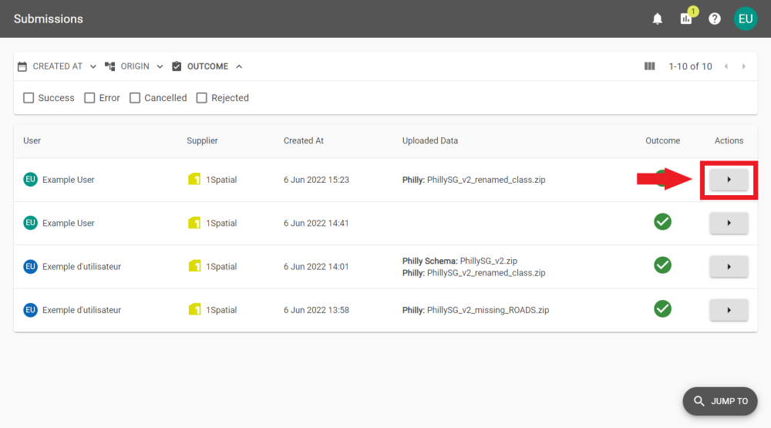
Task: Click the Created At column header
Action: pyautogui.click(x=303, y=140)
